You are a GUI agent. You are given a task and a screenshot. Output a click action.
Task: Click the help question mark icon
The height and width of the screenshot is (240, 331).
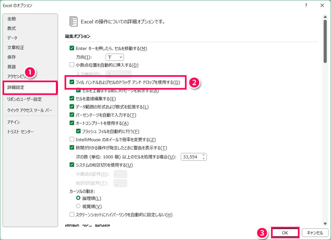coord(306,5)
